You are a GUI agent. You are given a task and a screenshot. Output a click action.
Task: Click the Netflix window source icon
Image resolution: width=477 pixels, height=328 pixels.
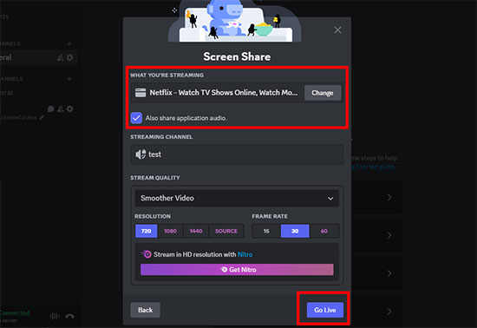click(x=140, y=93)
